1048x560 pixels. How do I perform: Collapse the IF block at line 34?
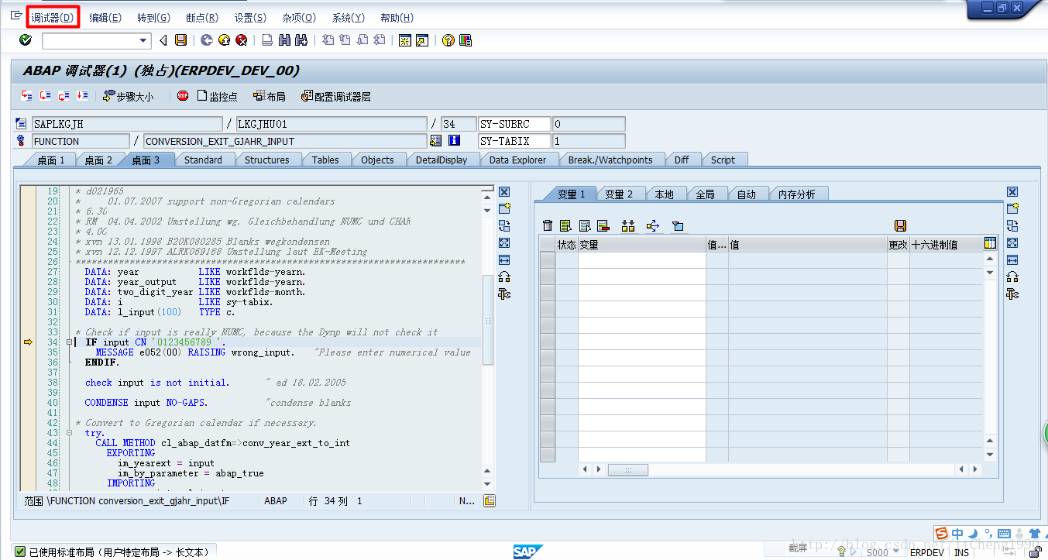click(x=70, y=342)
